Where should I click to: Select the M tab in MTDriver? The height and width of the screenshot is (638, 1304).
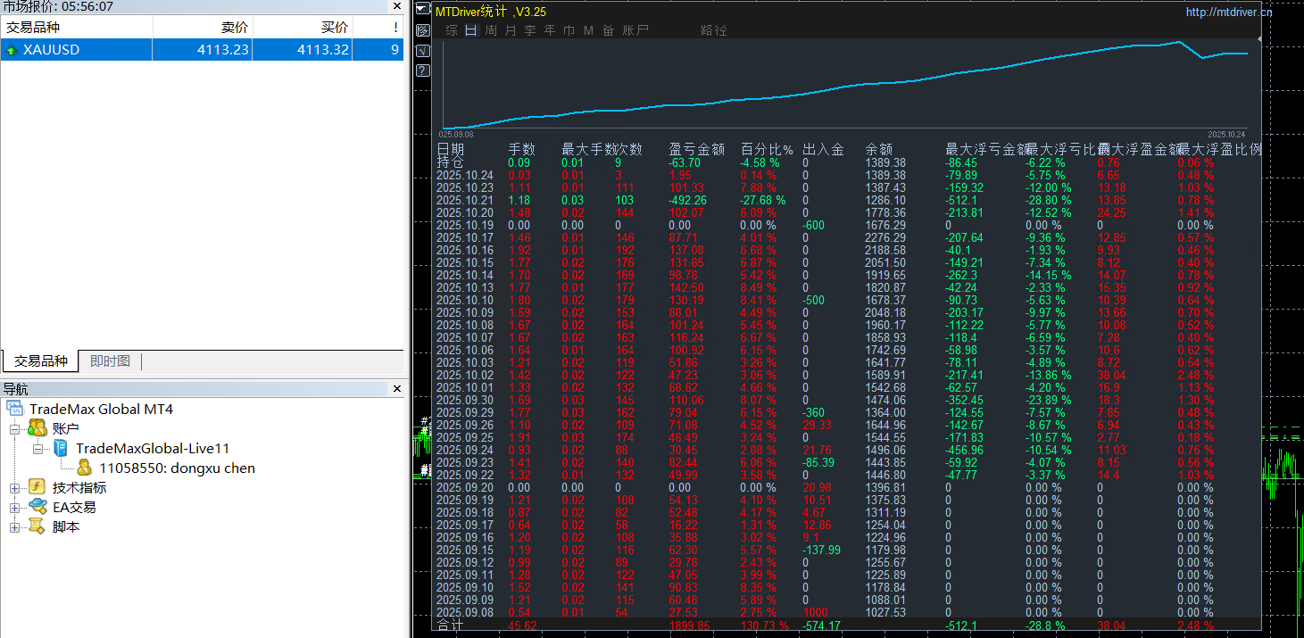(x=588, y=30)
